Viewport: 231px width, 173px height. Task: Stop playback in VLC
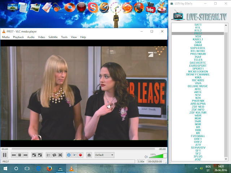click(x=19, y=155)
